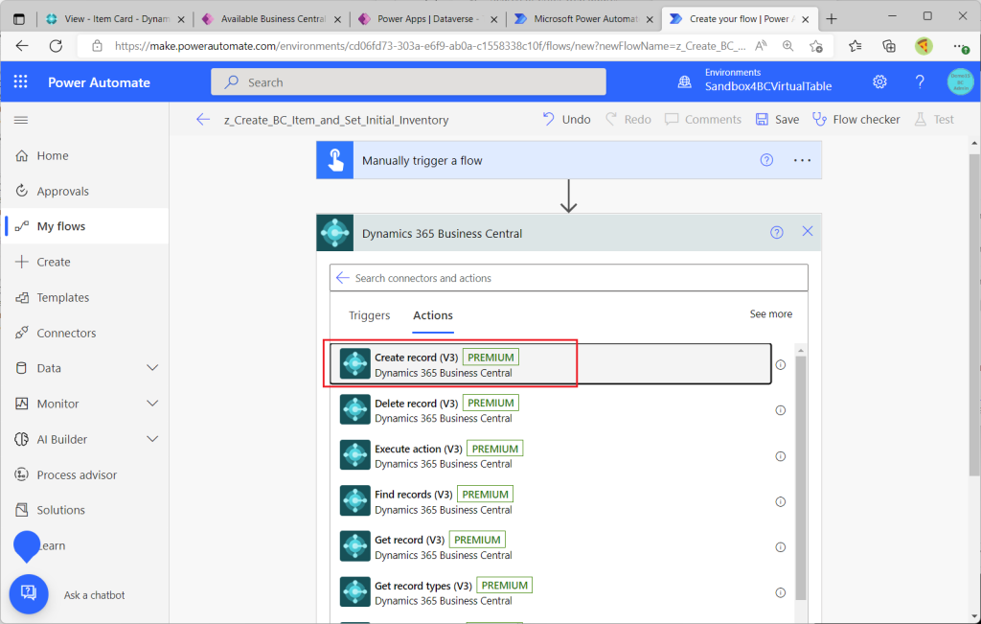Open the user account avatar
This screenshot has width=981, height=624.
[960, 82]
